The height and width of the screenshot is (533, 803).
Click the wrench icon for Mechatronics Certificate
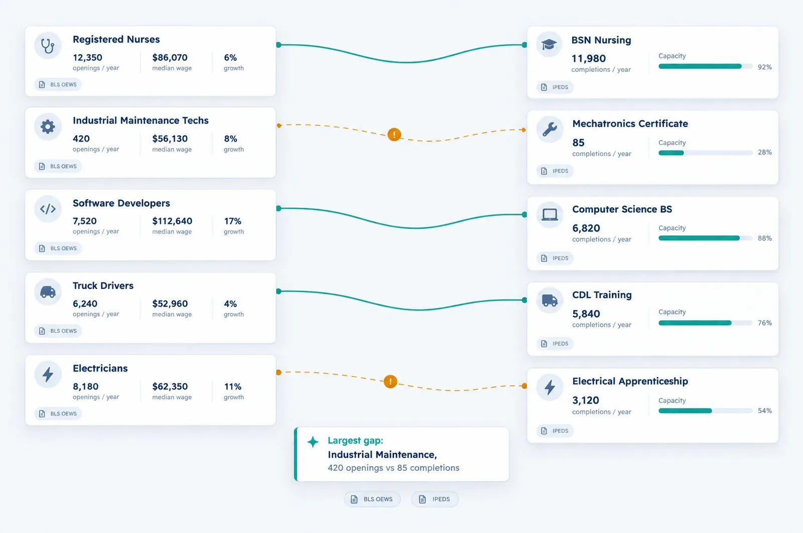pos(550,129)
